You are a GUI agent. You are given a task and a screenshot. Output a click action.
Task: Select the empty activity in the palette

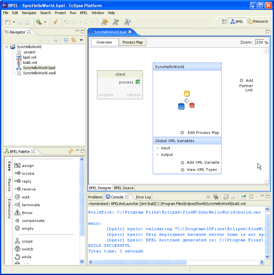pos(24,229)
